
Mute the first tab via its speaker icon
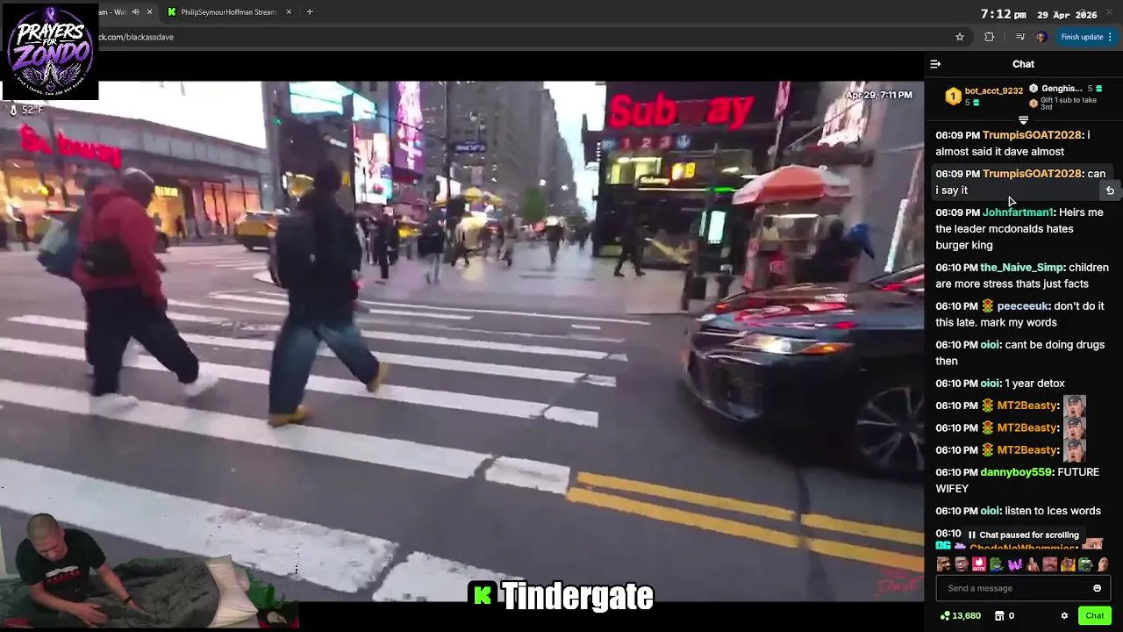coord(134,12)
